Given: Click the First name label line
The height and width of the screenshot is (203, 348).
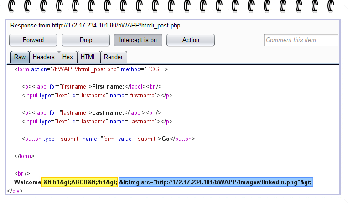Looking at the screenshot, I should 91,86.
